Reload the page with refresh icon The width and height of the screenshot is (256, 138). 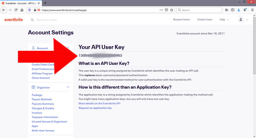coord(16,10)
